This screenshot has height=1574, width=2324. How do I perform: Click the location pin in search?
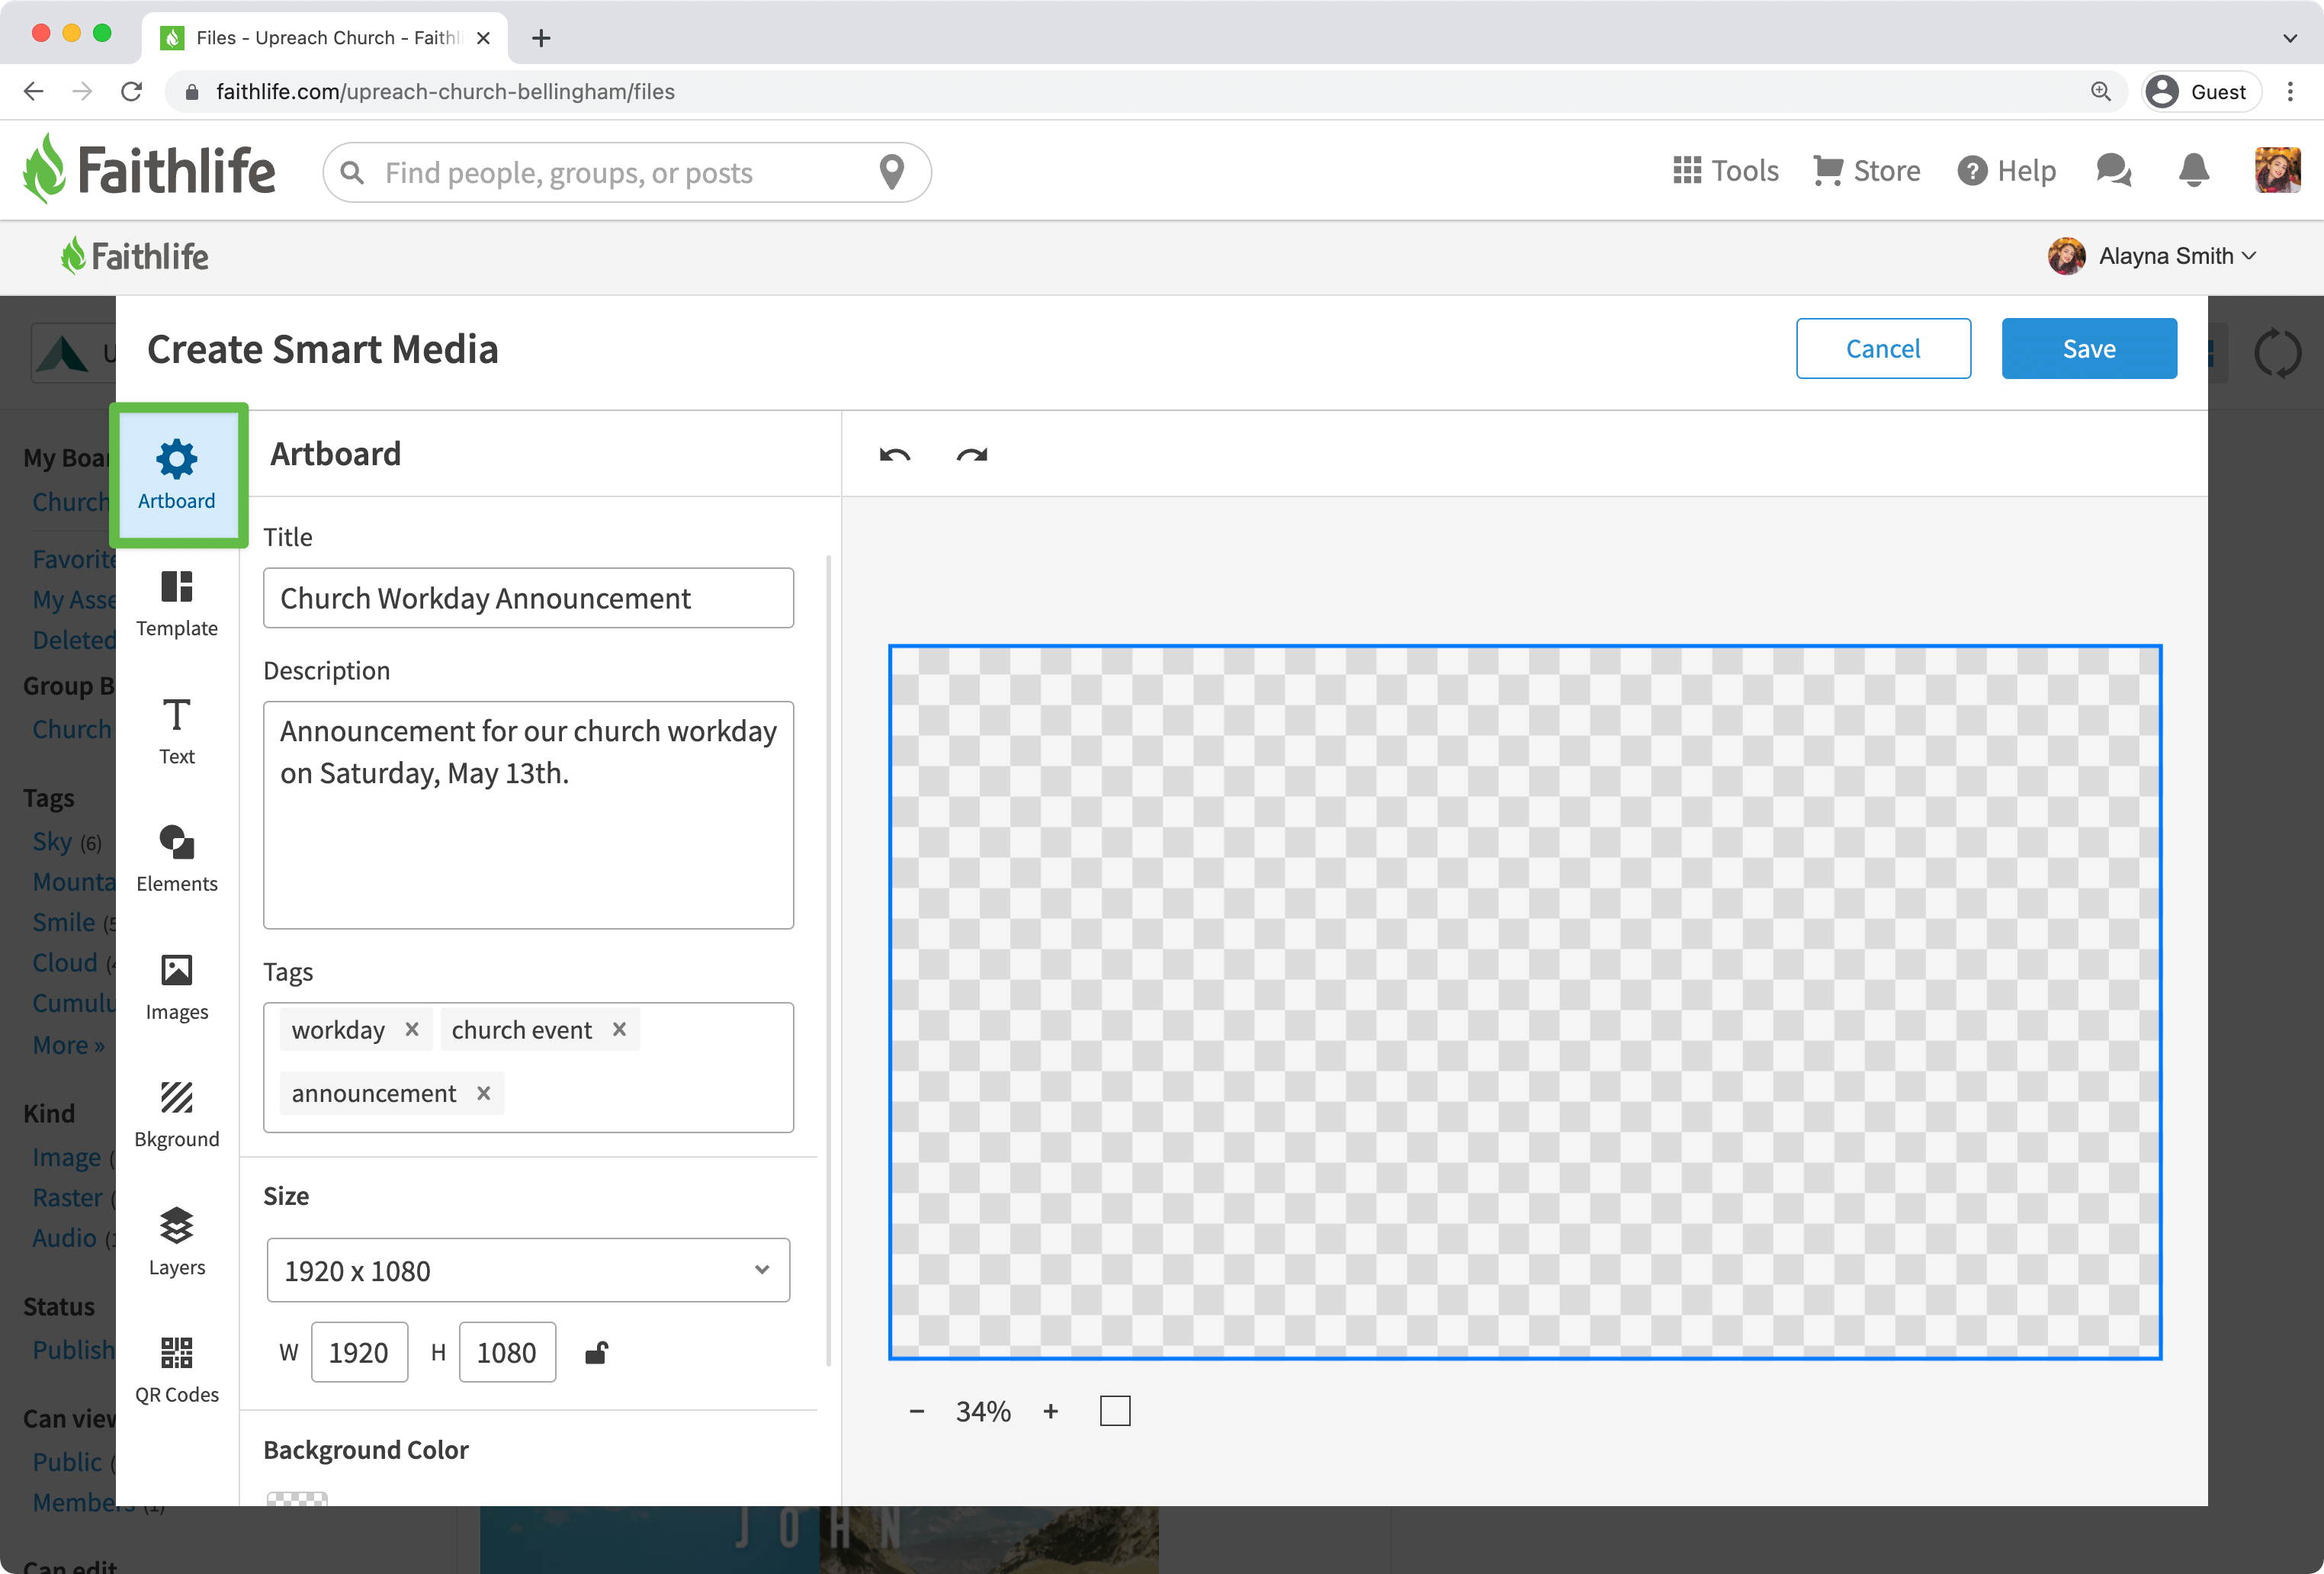(891, 172)
